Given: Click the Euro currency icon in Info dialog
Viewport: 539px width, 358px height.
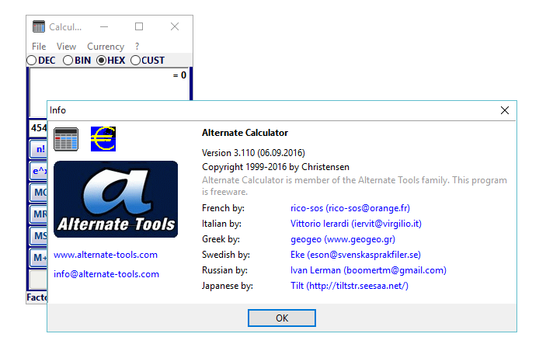Looking at the screenshot, I should 103,139.
